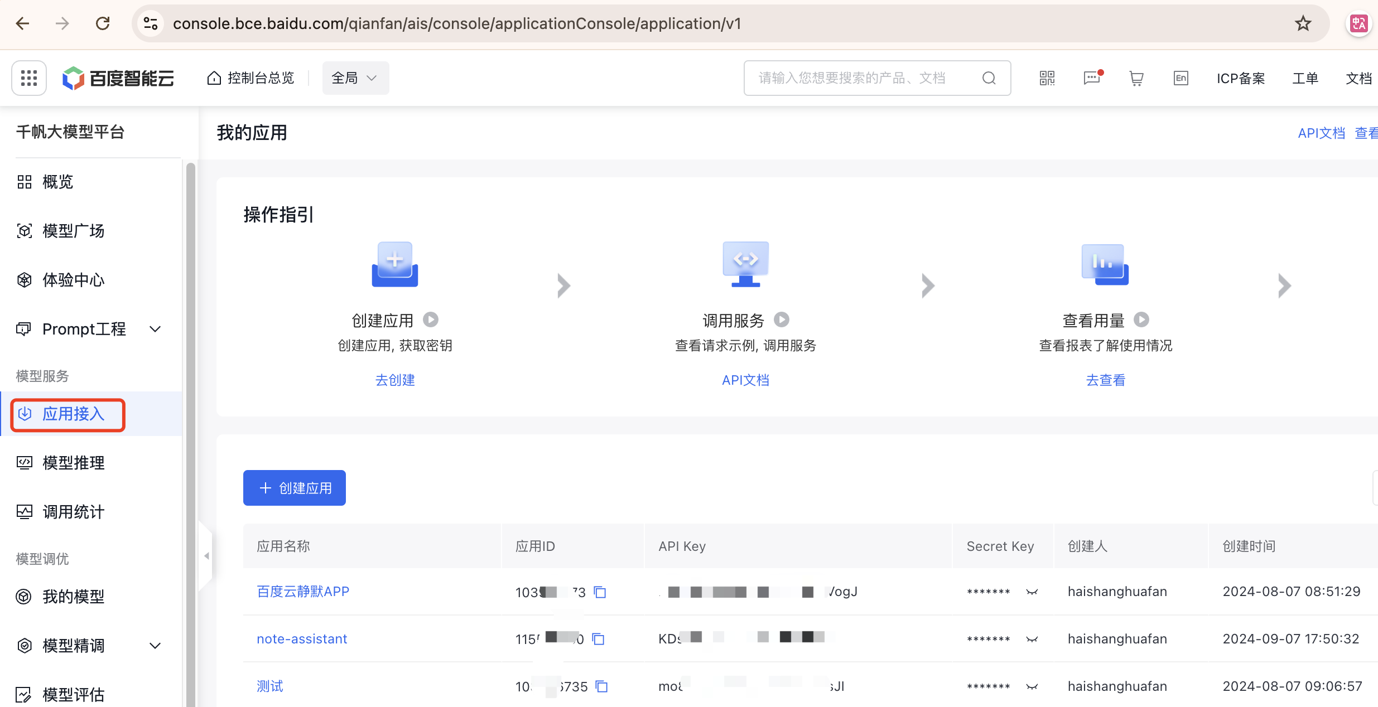Play the 创建应用 tutorial video
This screenshot has width=1378, height=707.
point(431,319)
